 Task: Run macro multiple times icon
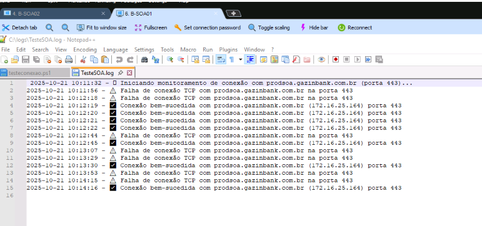pyautogui.click(x=368, y=59)
